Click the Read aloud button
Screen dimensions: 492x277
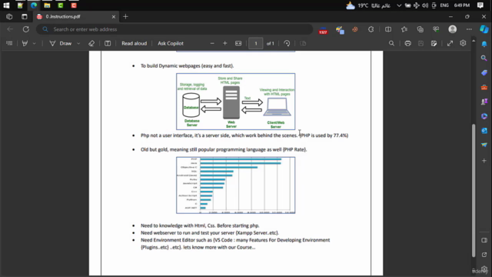click(x=134, y=43)
